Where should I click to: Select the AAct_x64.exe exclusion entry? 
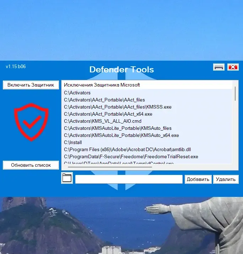(x=108, y=114)
